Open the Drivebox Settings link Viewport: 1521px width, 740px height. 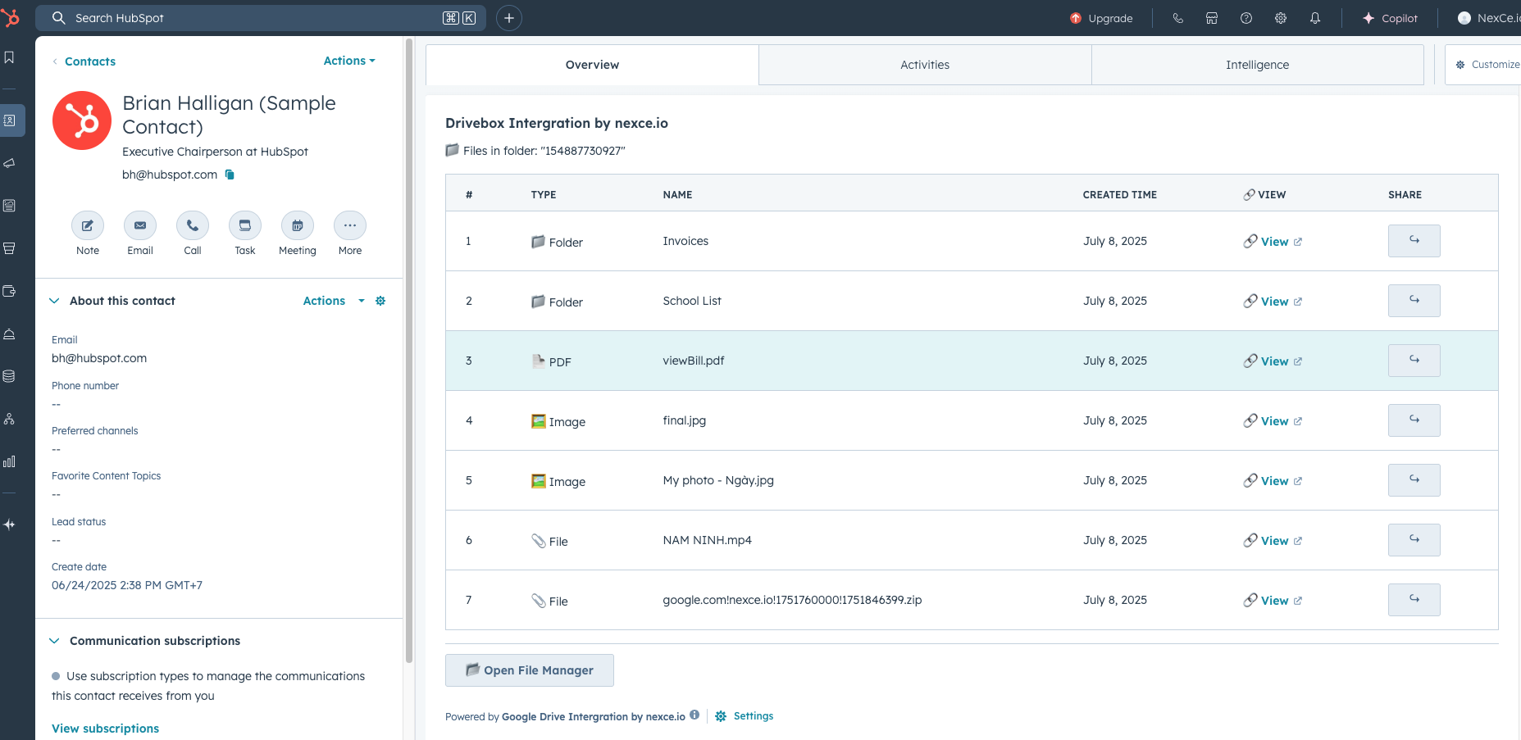point(744,716)
